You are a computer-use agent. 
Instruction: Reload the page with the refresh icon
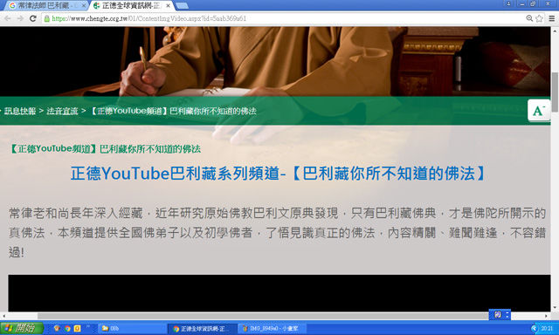[x=33, y=18]
